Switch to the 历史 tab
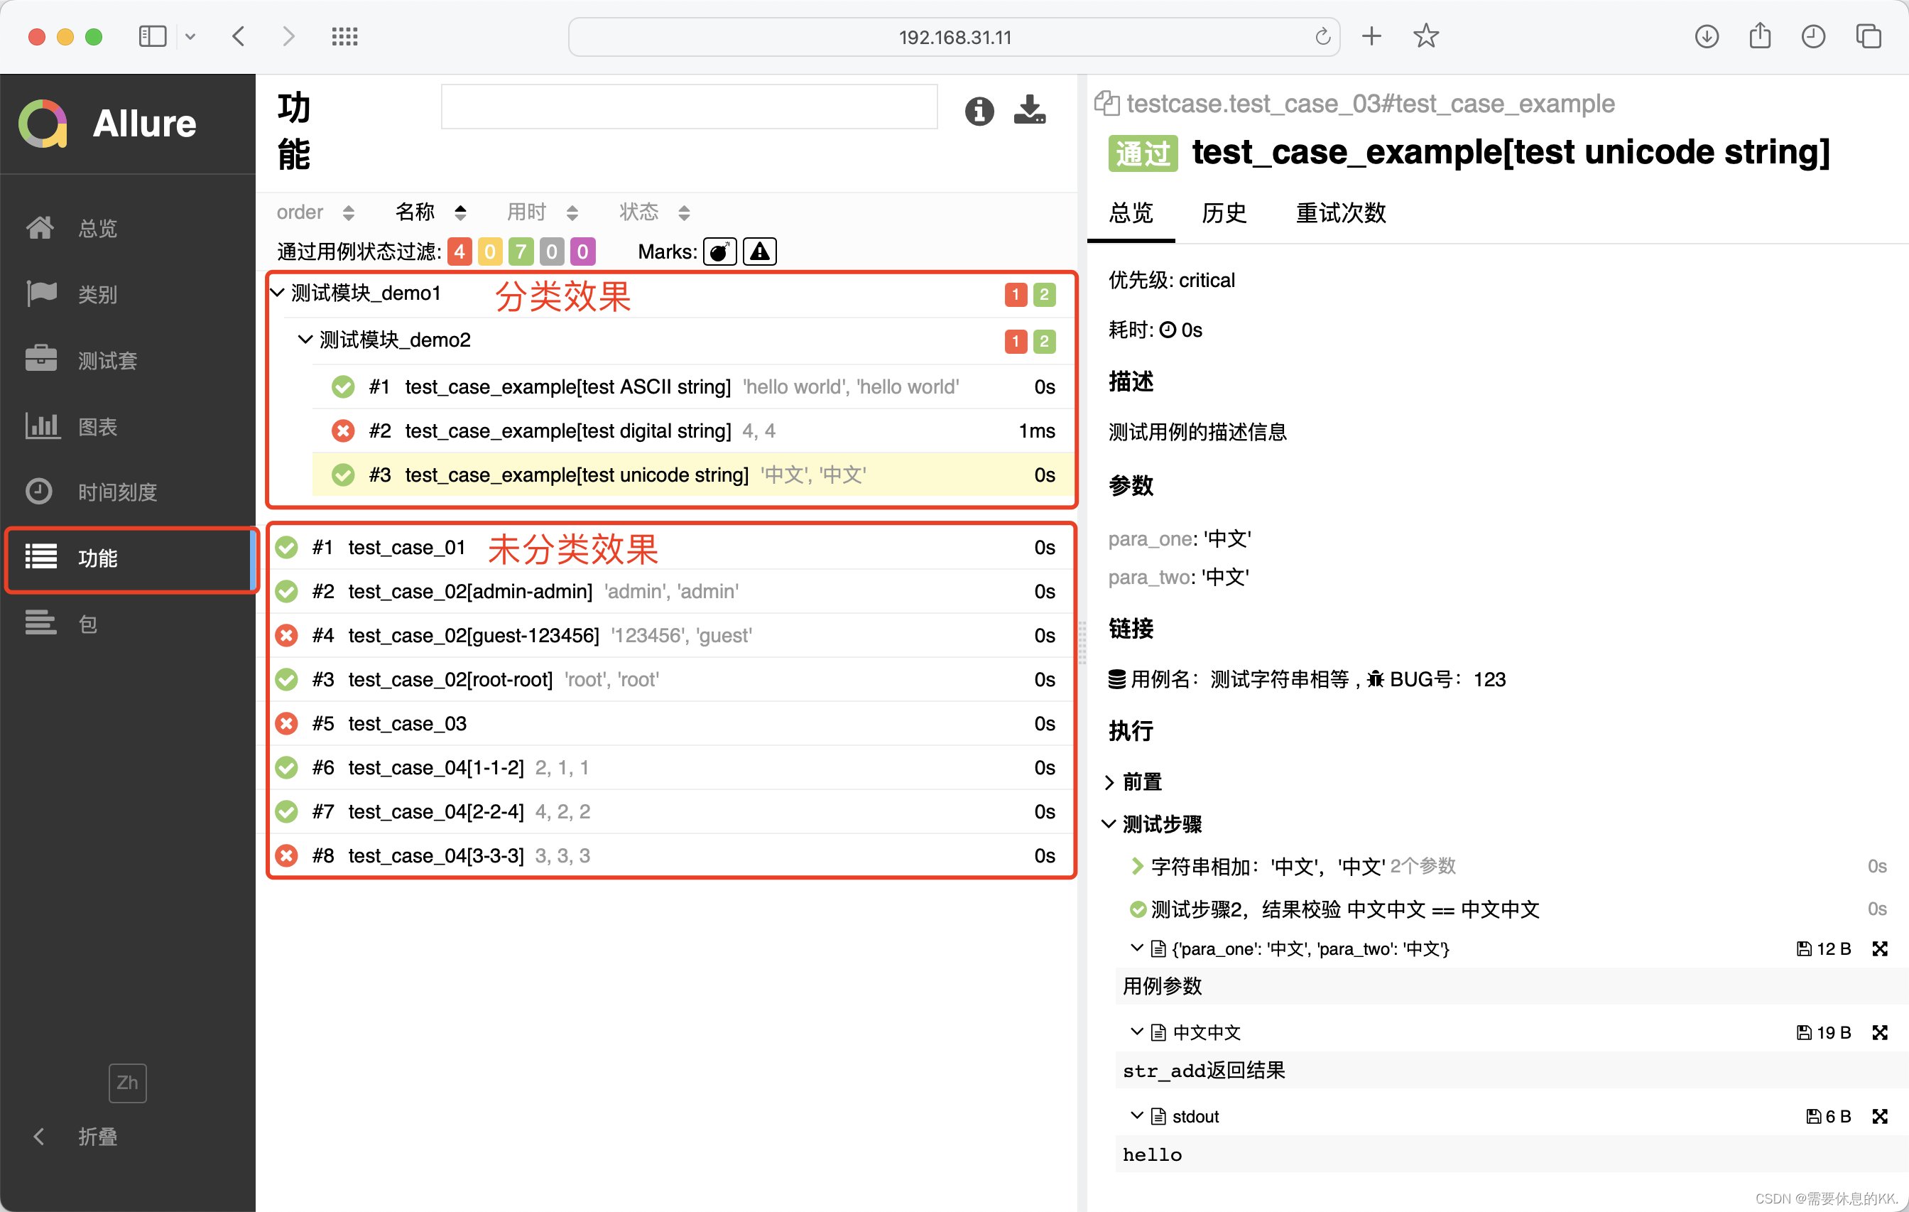Viewport: 1909px width, 1212px height. click(1223, 213)
